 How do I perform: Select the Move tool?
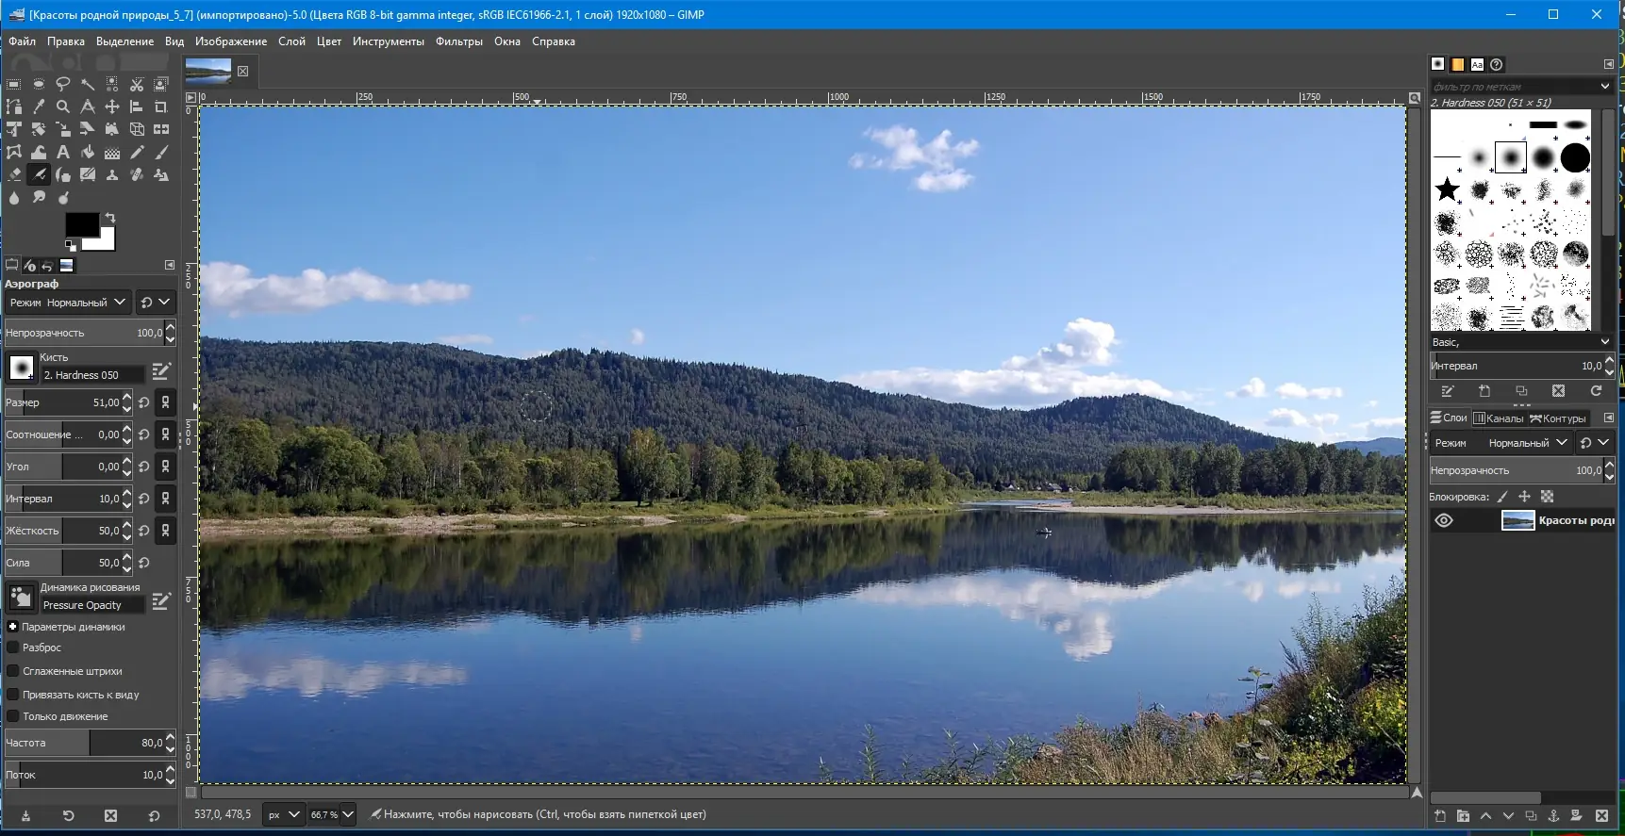point(112,107)
